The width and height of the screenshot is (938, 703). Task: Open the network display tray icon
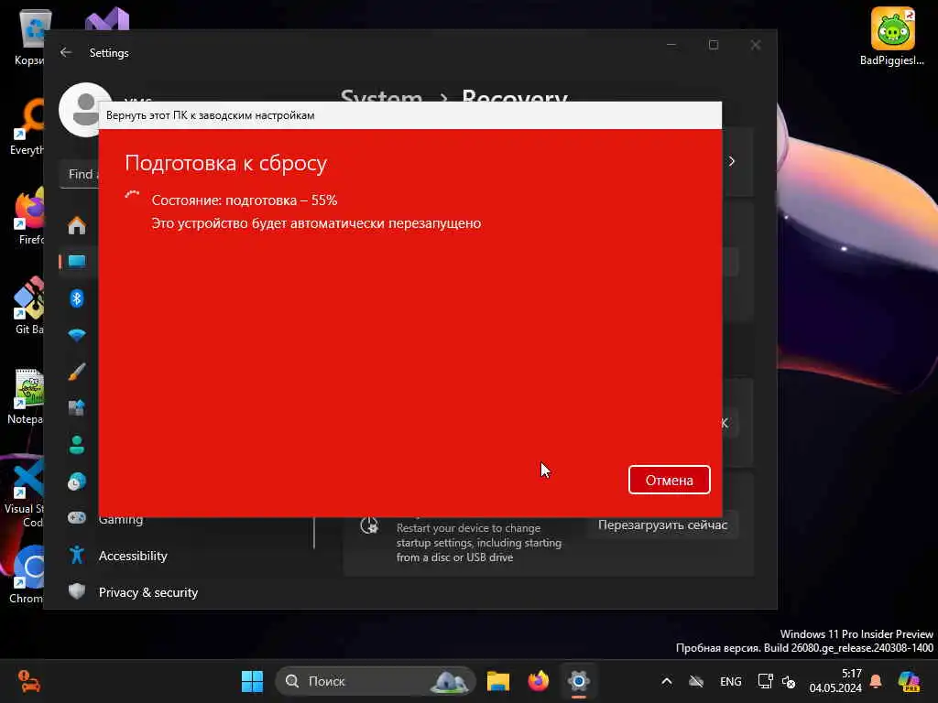765,681
